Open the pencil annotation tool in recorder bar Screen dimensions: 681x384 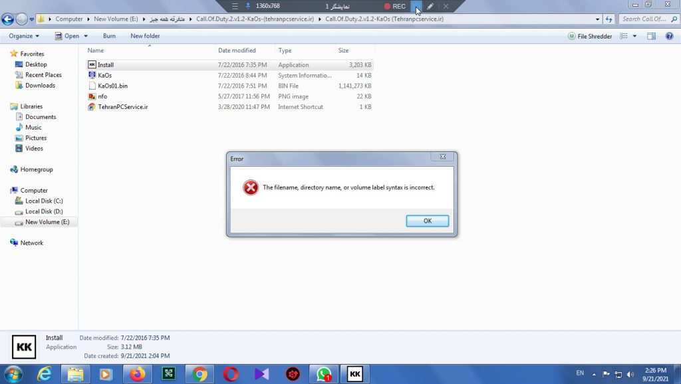pos(430,6)
